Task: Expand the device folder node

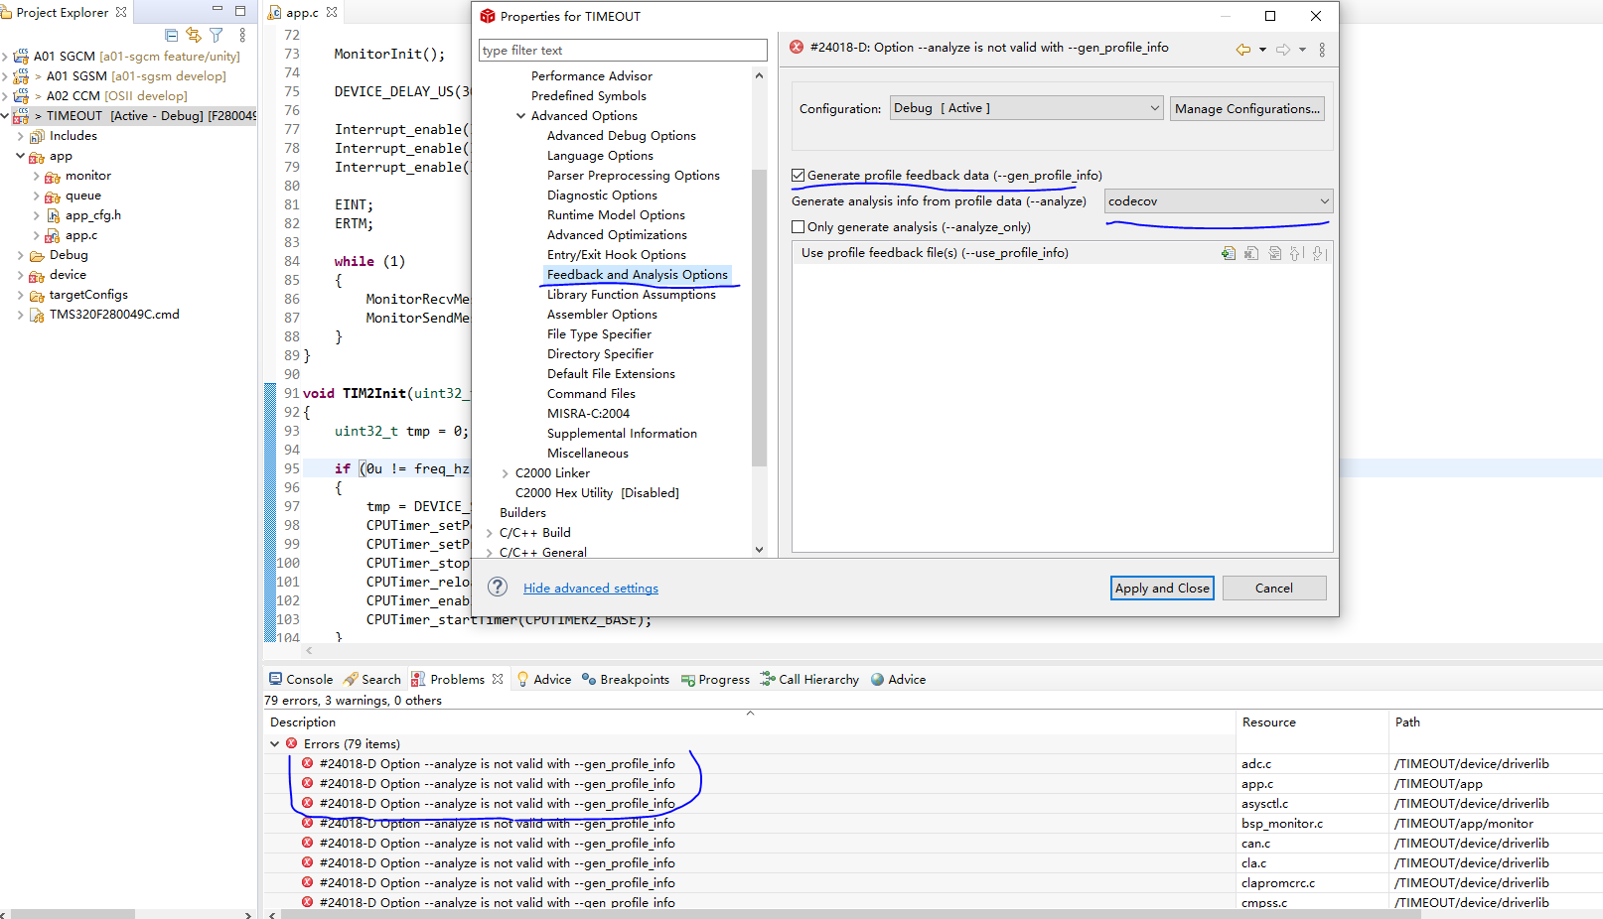Action: pyautogui.click(x=20, y=275)
